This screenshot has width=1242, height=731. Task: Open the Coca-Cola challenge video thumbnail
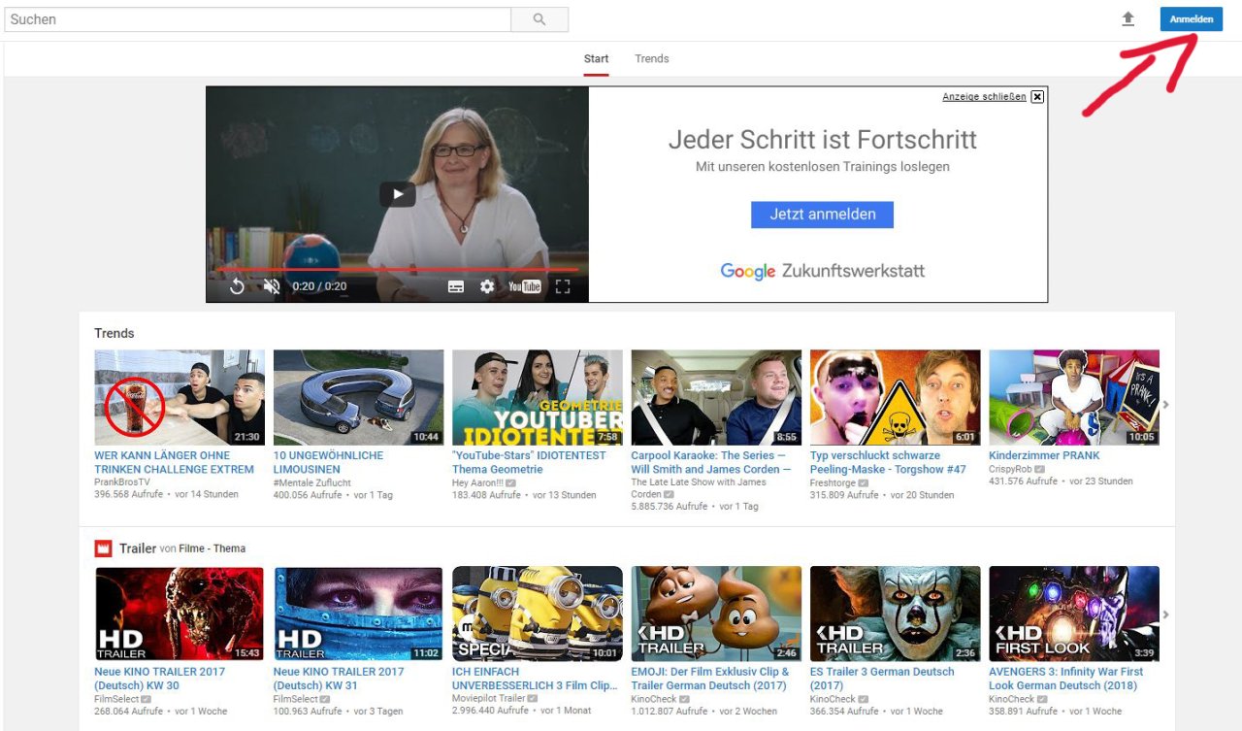[x=180, y=398]
